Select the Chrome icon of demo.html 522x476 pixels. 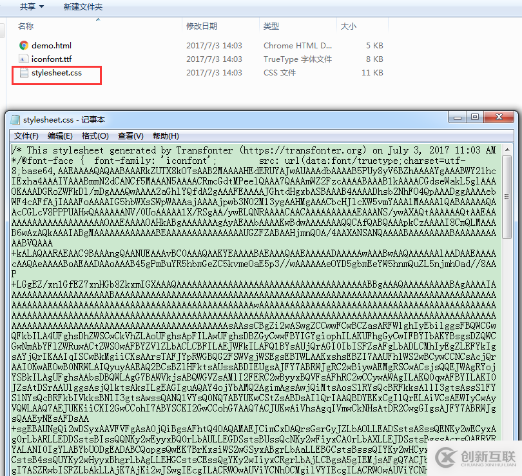click(x=24, y=45)
